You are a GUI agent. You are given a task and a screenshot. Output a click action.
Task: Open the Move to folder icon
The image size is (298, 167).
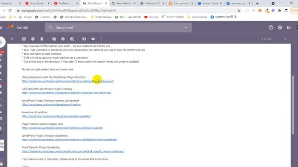[x=84, y=39]
